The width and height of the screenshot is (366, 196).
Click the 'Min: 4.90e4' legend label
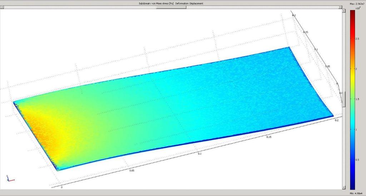(356, 193)
